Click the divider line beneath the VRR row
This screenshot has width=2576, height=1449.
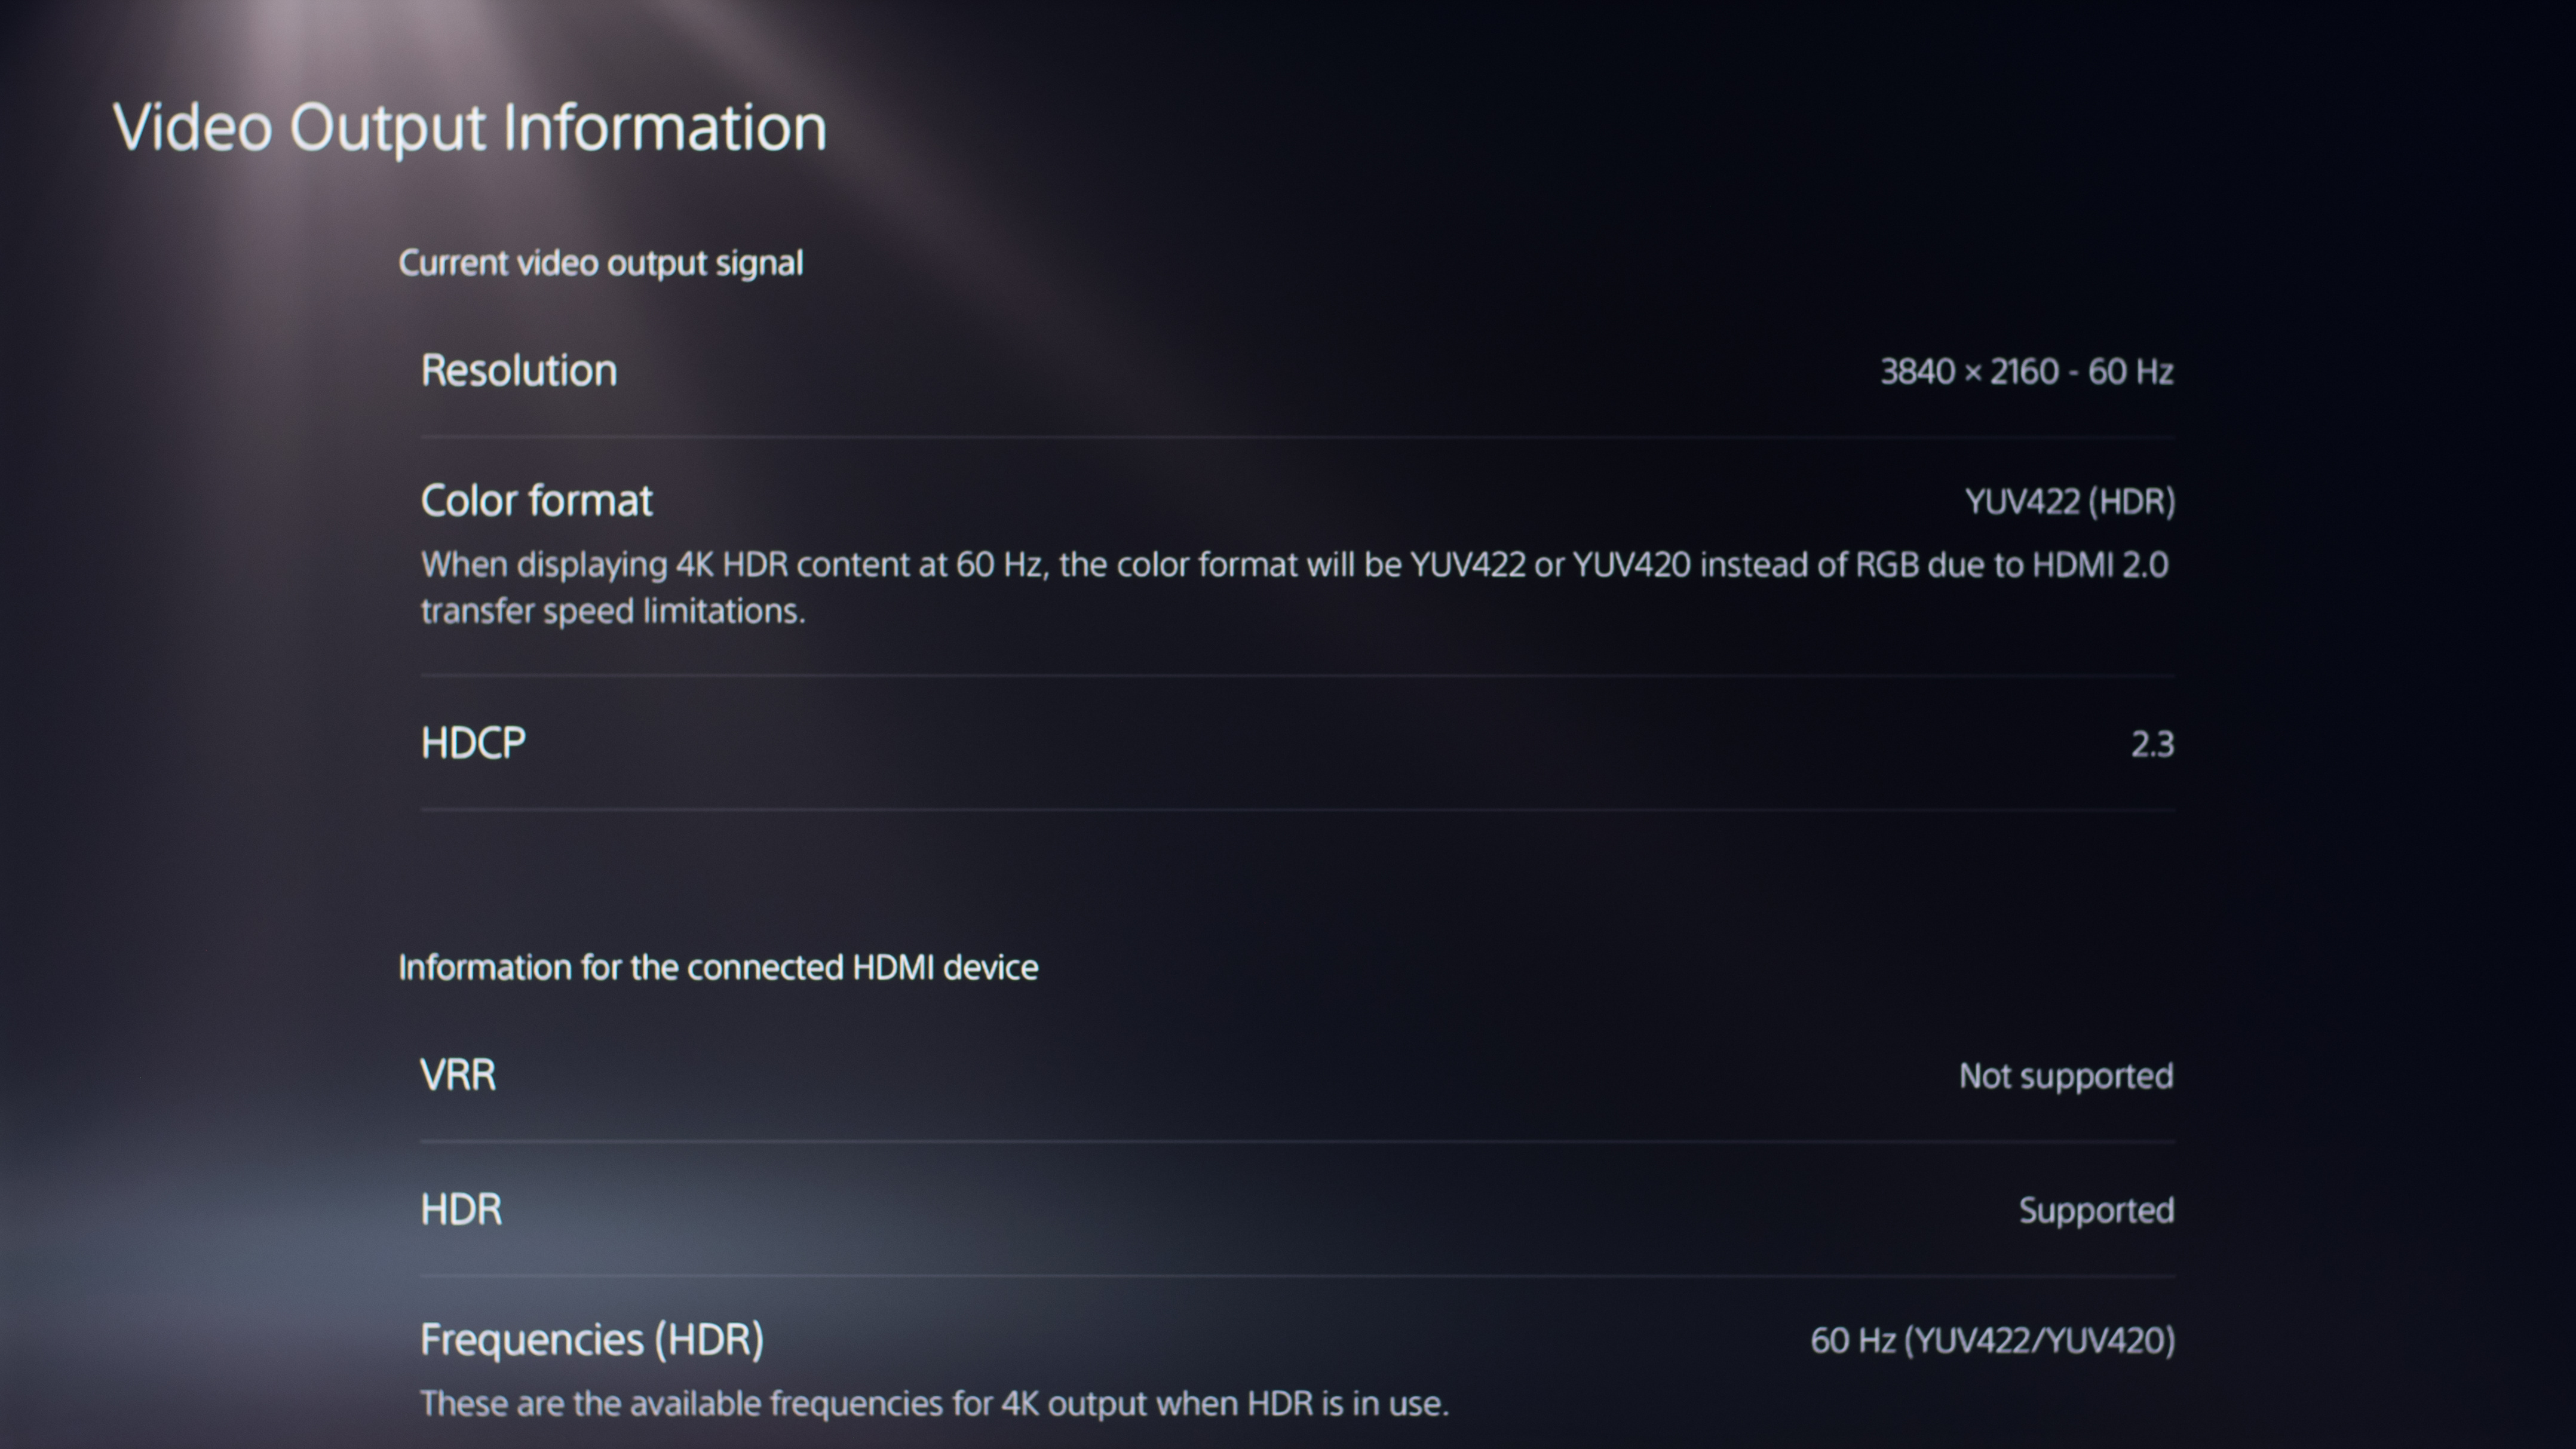point(1297,1142)
